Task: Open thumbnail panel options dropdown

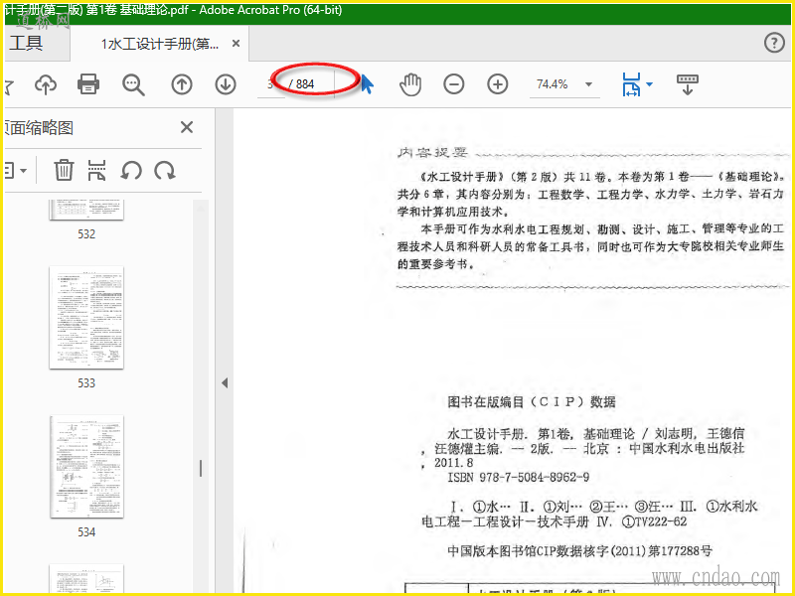Action: [16, 171]
